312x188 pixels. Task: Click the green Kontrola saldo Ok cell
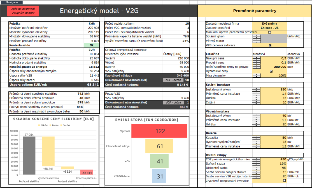(92, 45)
